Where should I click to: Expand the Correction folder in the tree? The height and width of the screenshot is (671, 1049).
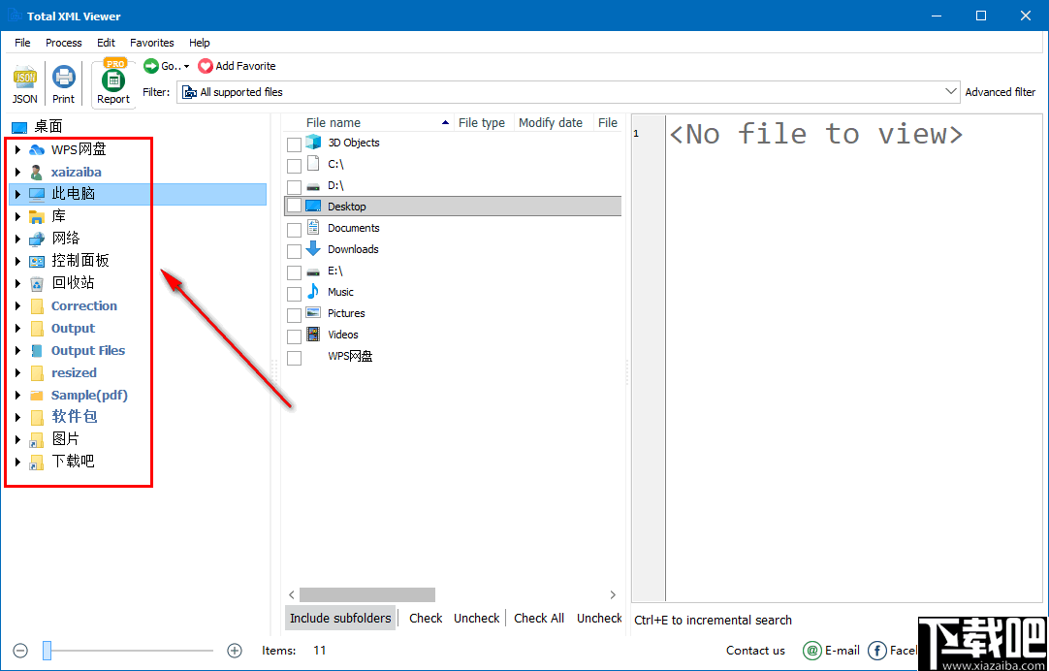click(16, 305)
